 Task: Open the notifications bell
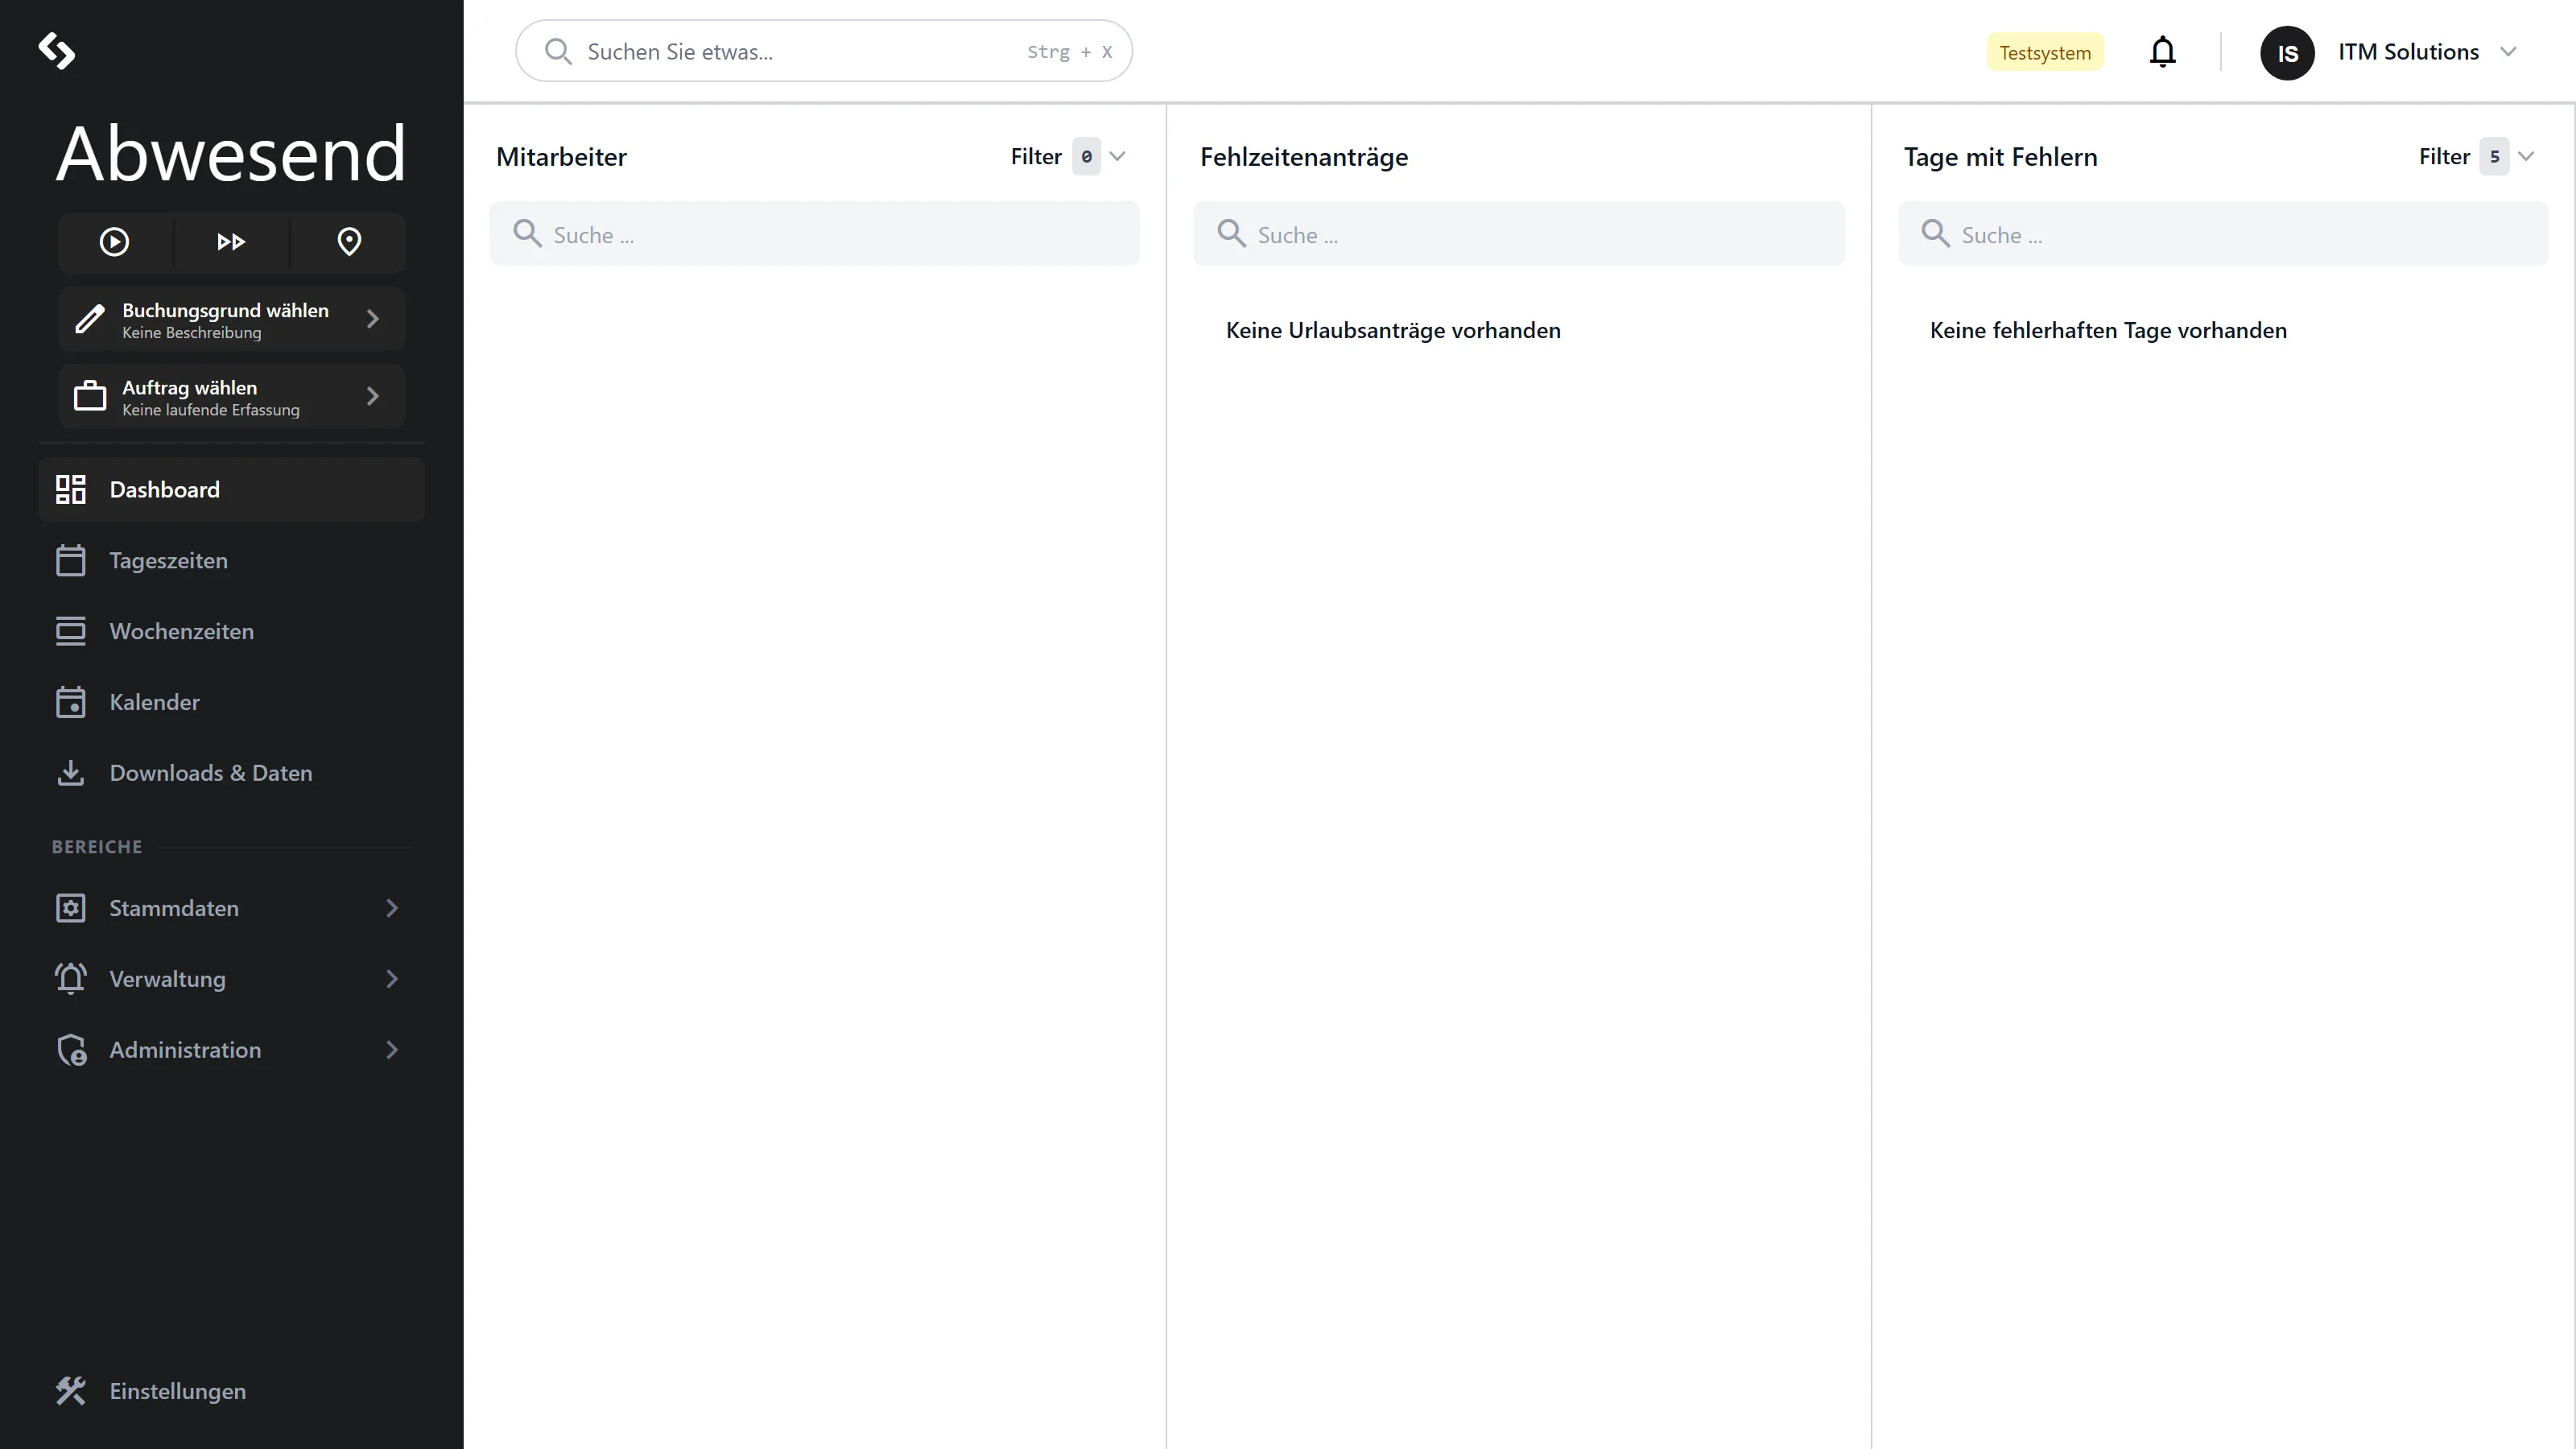click(x=2162, y=52)
